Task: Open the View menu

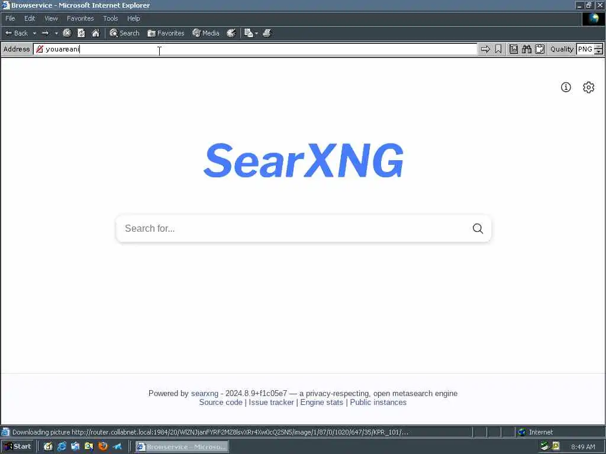Action: click(51, 18)
